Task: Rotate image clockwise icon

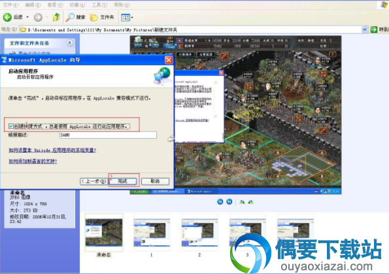Action: pyautogui.click(x=242, y=202)
